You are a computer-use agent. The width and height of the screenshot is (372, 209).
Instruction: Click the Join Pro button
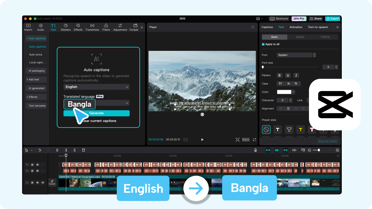(x=299, y=19)
